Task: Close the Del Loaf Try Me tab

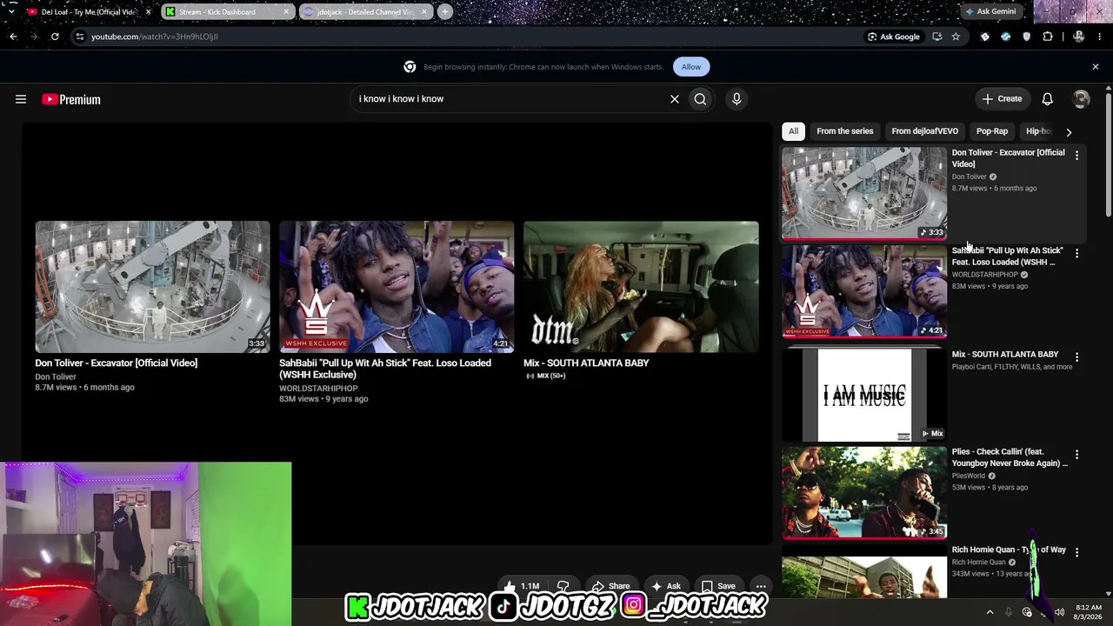Action: tap(148, 12)
